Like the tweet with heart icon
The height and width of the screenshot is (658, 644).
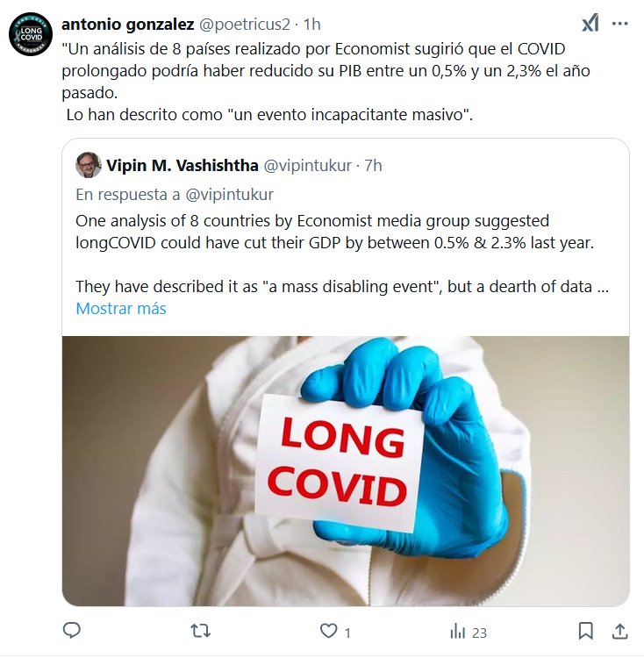pyautogui.click(x=328, y=631)
